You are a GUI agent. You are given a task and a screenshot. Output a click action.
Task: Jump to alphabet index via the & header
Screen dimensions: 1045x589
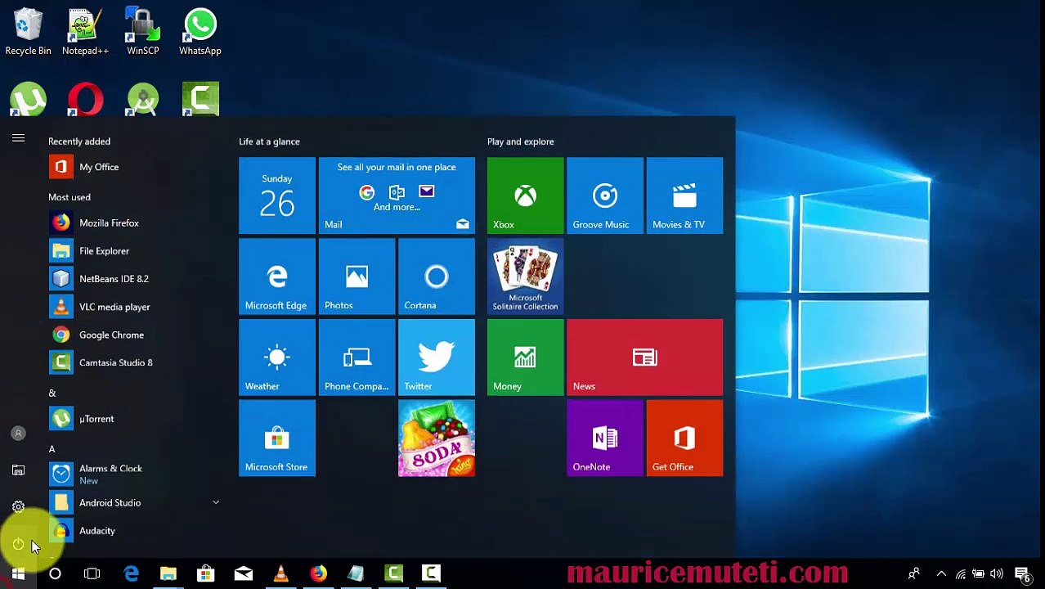pos(52,393)
